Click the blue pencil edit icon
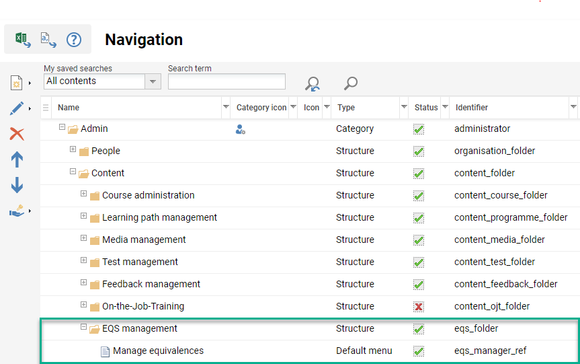 coord(17,108)
